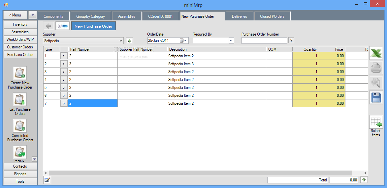Image resolution: width=387 pixels, height=188 pixels.
Task: Open Customer Orders sidebar section
Action: 20,47
